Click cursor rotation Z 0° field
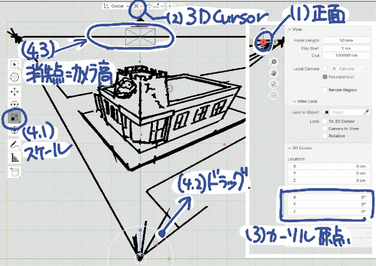376x266 pixels. (328, 211)
